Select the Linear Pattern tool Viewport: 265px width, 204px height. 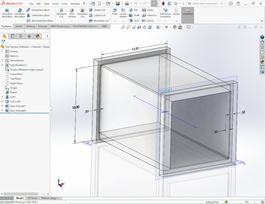pyautogui.click(x=124, y=13)
